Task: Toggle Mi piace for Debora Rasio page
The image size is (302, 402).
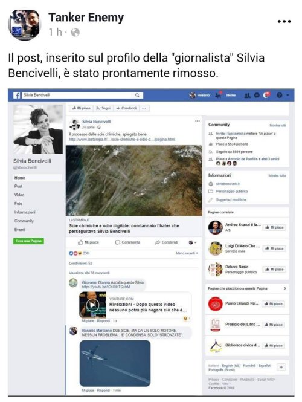Action: [x=274, y=270]
